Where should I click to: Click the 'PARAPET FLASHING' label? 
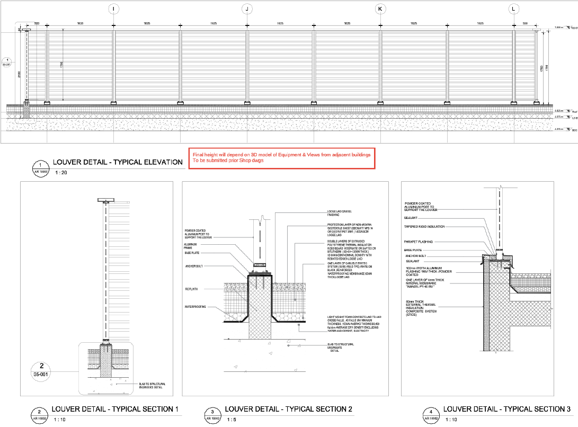(x=419, y=242)
